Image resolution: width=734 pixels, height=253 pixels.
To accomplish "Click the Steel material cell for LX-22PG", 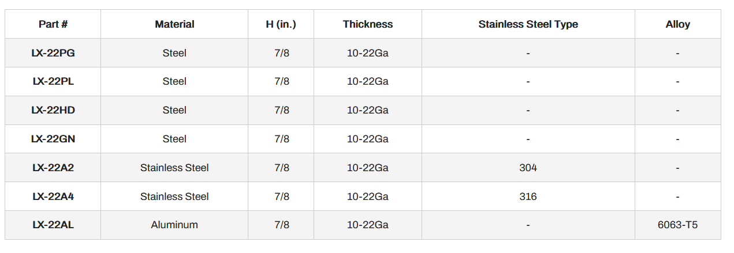I will coord(174,53).
